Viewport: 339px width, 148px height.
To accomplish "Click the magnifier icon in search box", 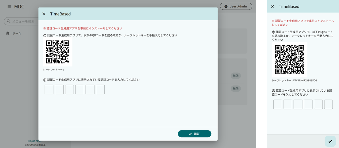I will (9, 21).
